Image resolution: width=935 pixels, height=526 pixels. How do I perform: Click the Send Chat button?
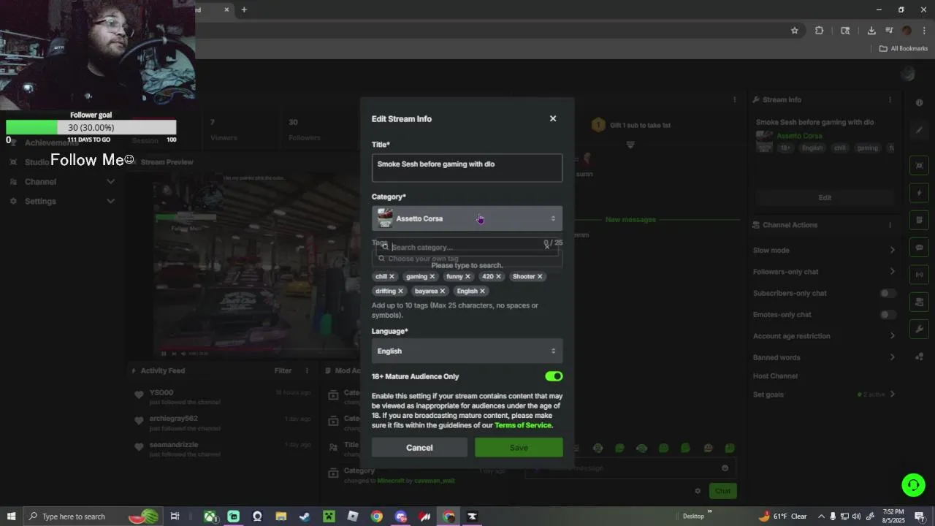[722, 491]
